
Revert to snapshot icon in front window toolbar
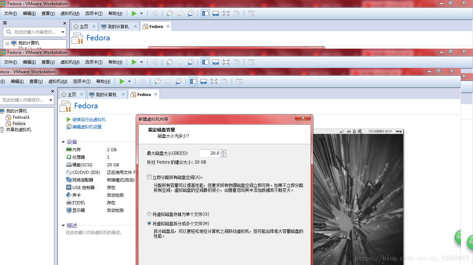click(x=168, y=81)
